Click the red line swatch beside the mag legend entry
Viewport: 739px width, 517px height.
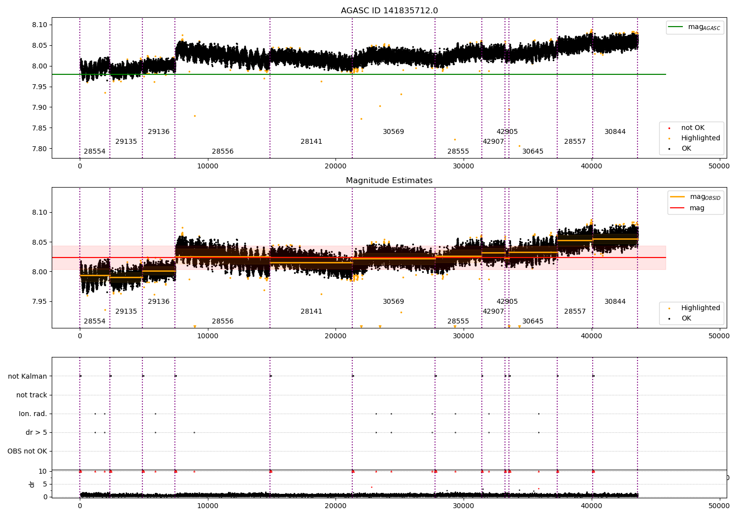click(677, 208)
